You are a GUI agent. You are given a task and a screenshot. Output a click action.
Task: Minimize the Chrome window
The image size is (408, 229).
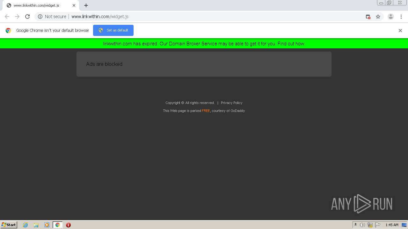pos(381,3)
